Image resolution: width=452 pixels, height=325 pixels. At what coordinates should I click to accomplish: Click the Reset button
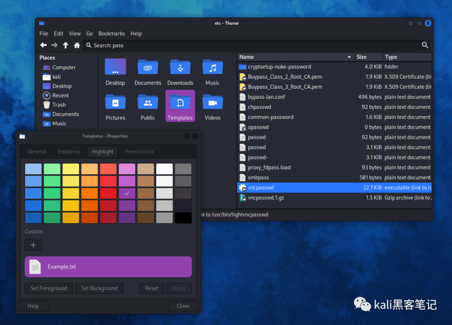(x=152, y=289)
